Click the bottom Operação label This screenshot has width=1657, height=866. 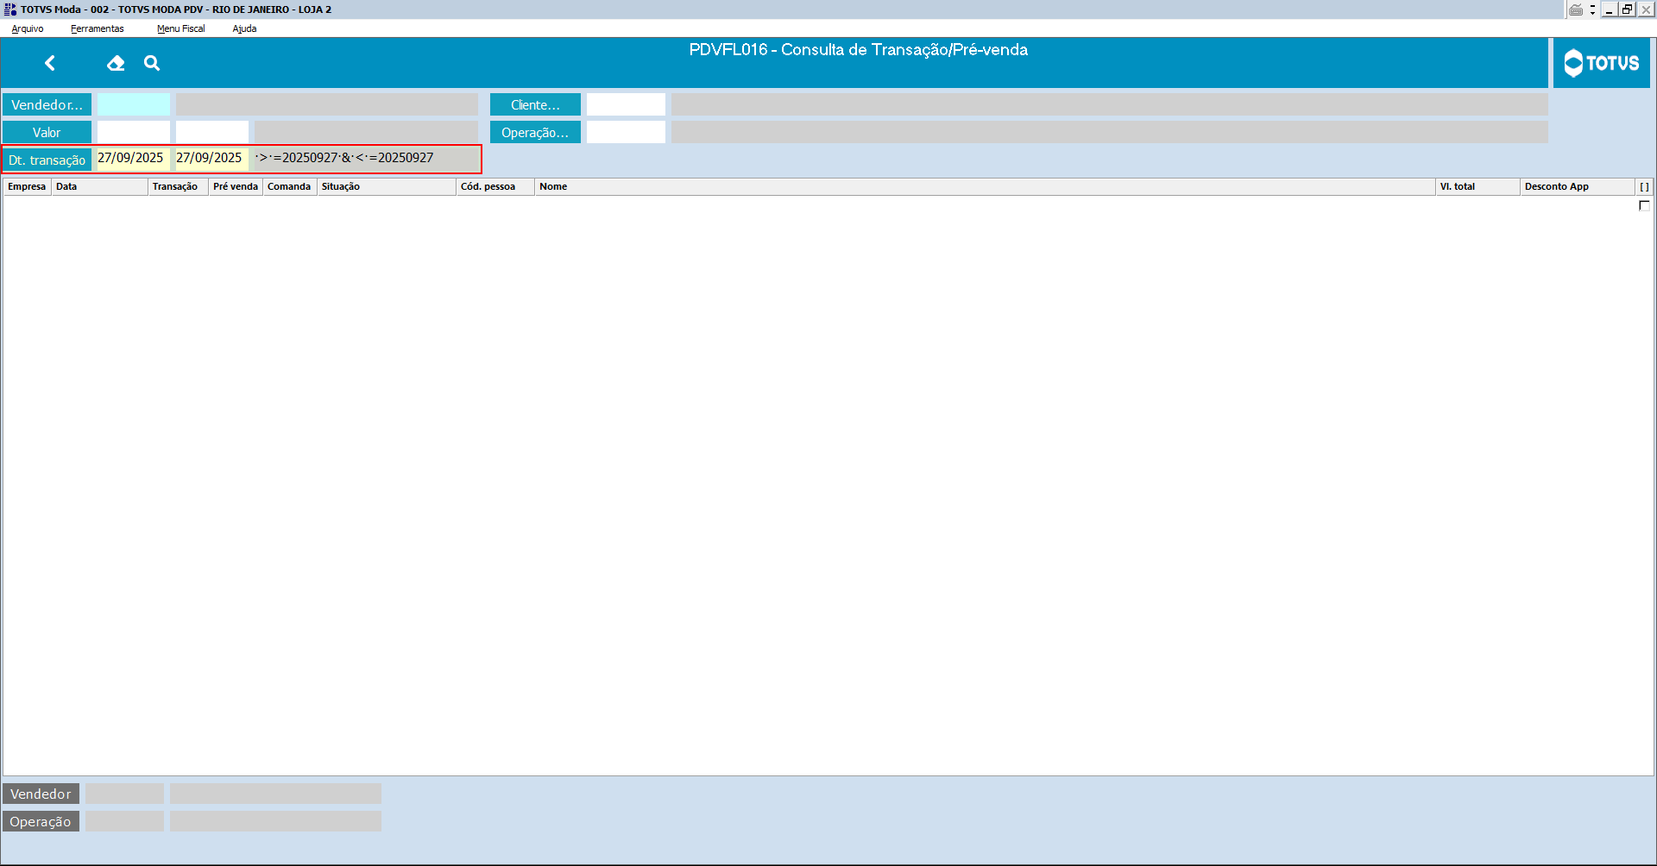coord(41,821)
